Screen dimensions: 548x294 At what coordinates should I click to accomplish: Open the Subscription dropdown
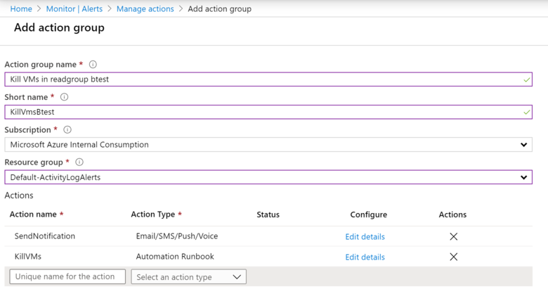pos(268,145)
